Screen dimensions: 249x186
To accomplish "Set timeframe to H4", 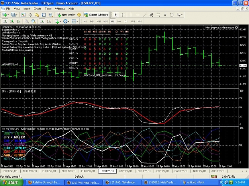I will [119, 21].
